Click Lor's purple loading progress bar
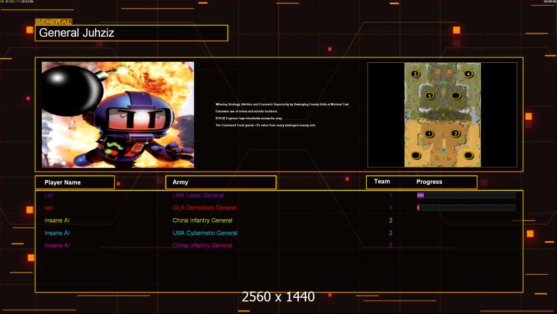 (467, 195)
